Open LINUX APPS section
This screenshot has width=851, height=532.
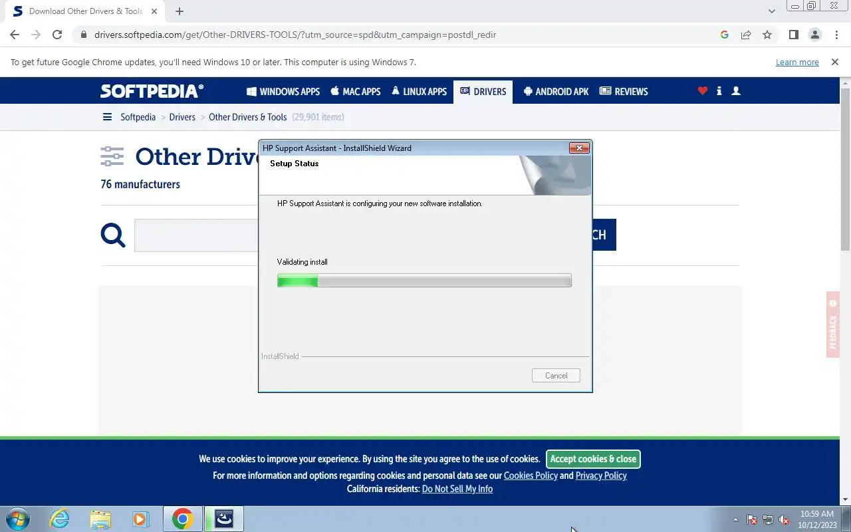pos(419,92)
